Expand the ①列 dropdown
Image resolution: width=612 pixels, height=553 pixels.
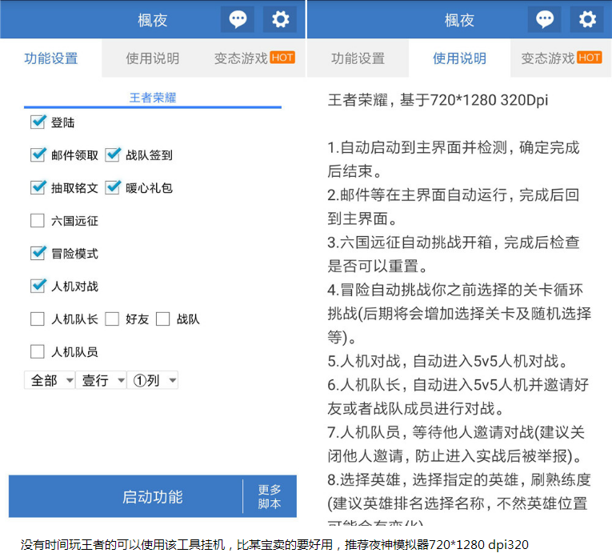tap(153, 380)
